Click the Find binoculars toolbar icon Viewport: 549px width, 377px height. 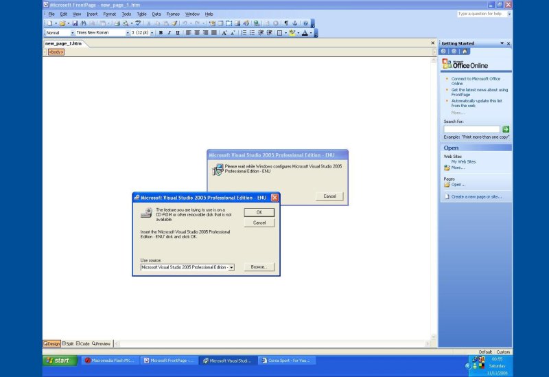83,23
